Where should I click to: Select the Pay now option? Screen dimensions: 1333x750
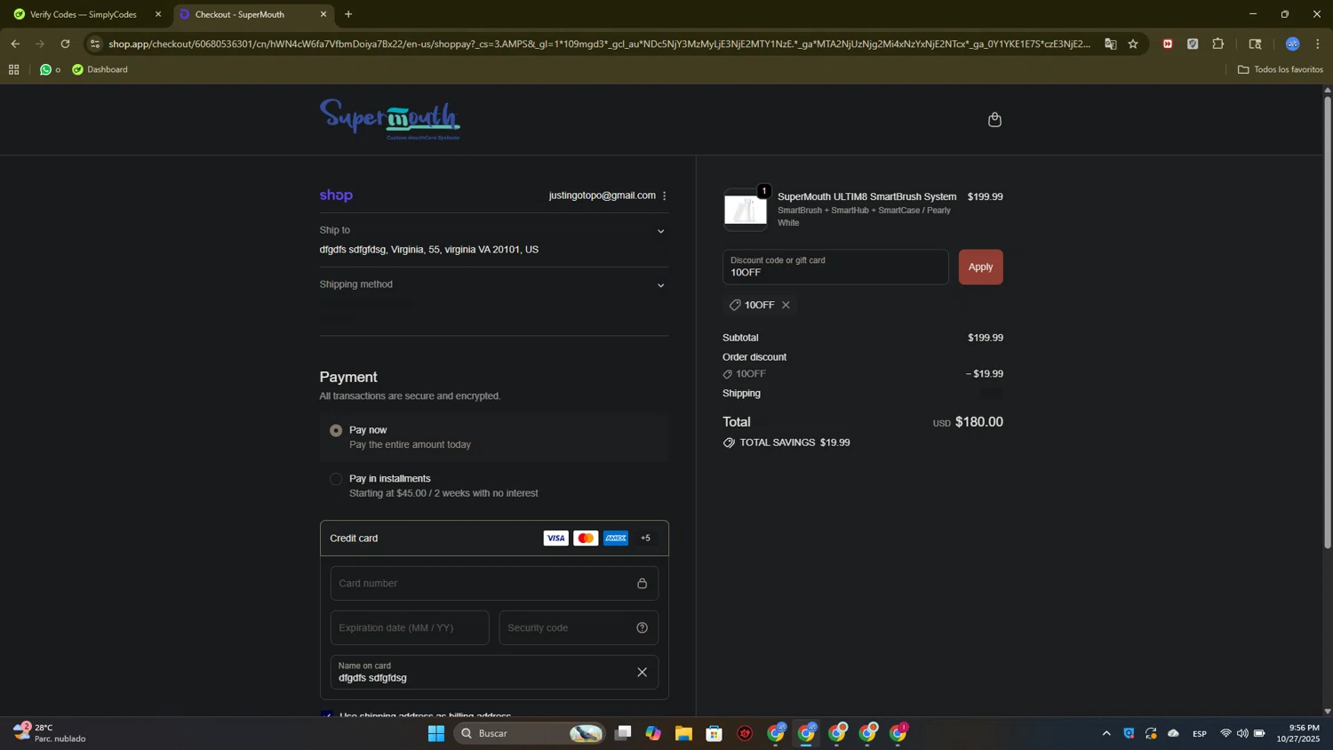coord(336,430)
